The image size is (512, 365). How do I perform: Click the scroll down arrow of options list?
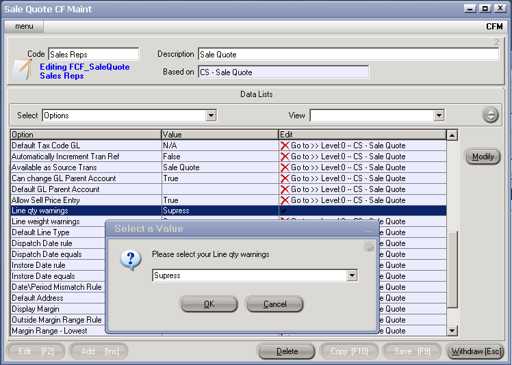click(452, 331)
